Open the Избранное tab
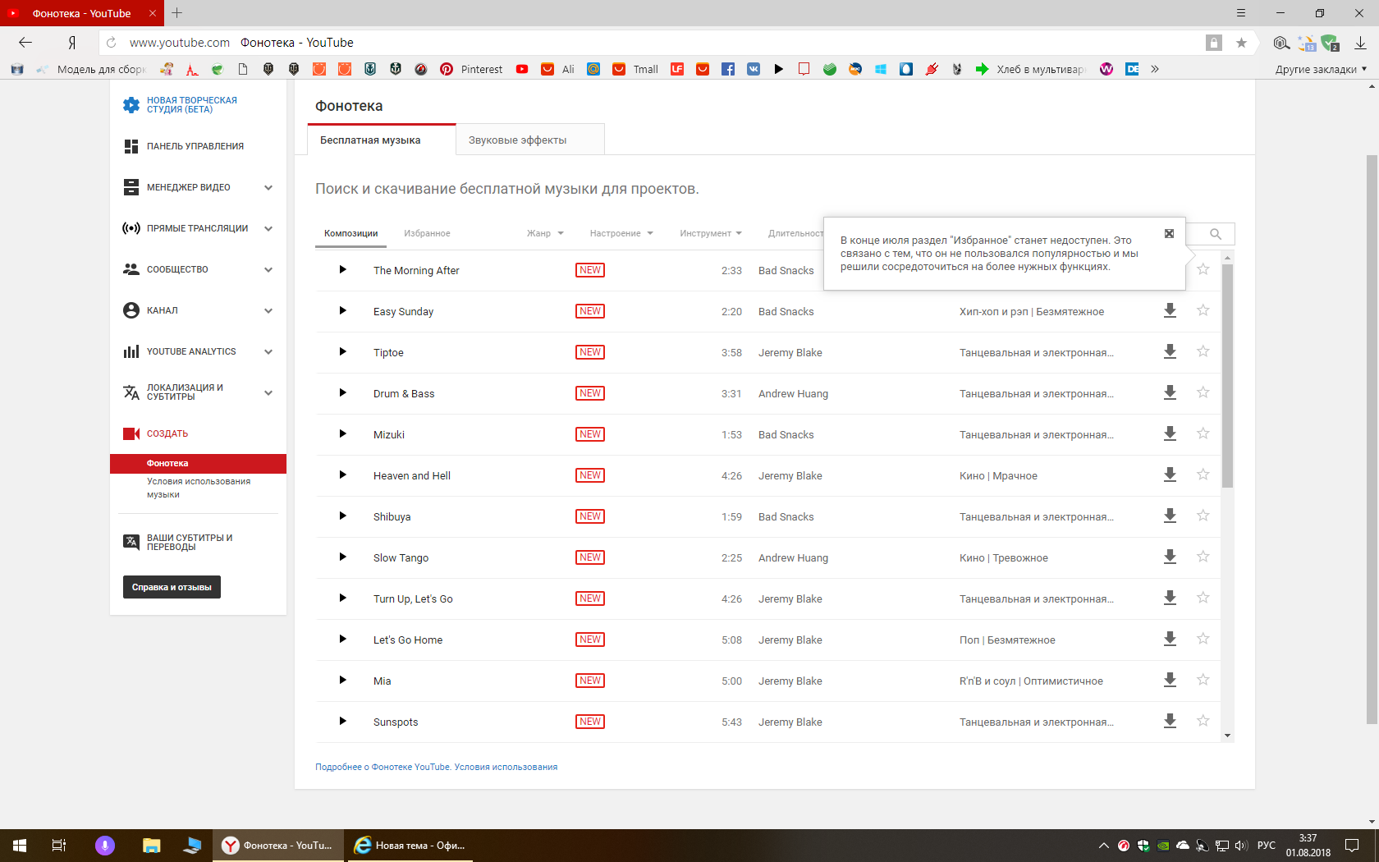 click(x=427, y=233)
